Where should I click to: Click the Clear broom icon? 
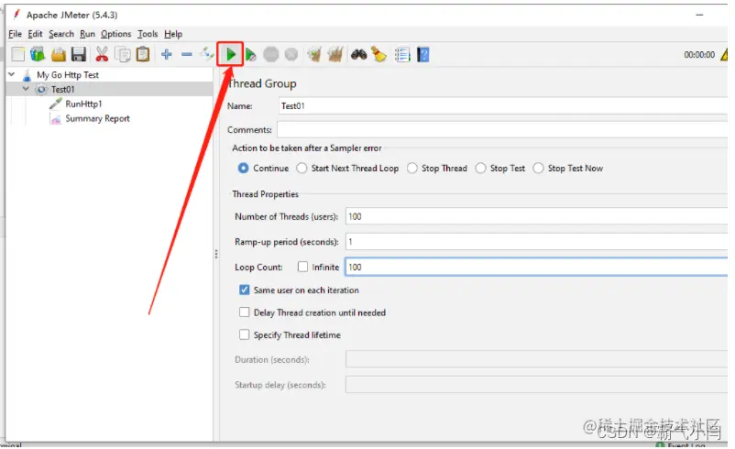coord(314,55)
